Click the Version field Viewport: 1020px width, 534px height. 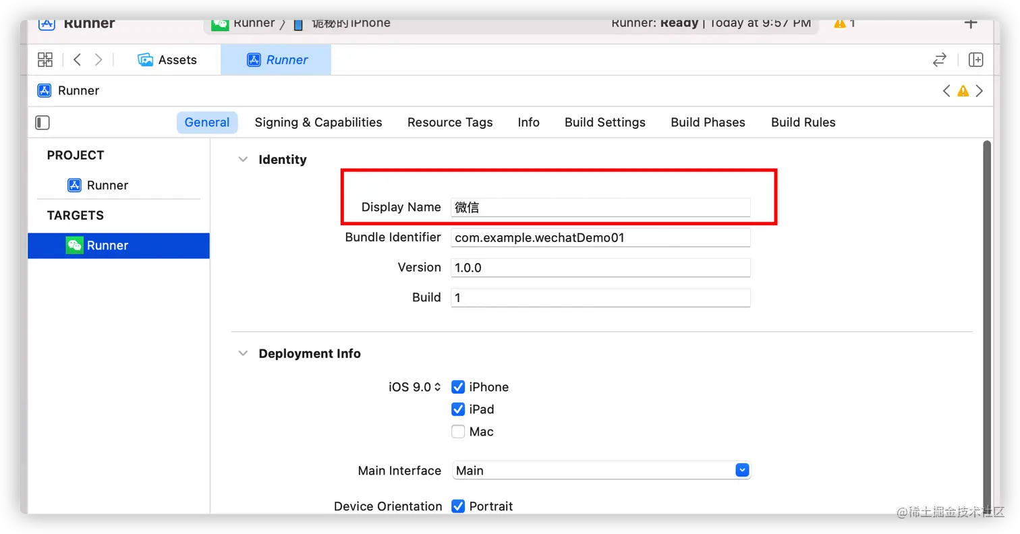[600, 268]
